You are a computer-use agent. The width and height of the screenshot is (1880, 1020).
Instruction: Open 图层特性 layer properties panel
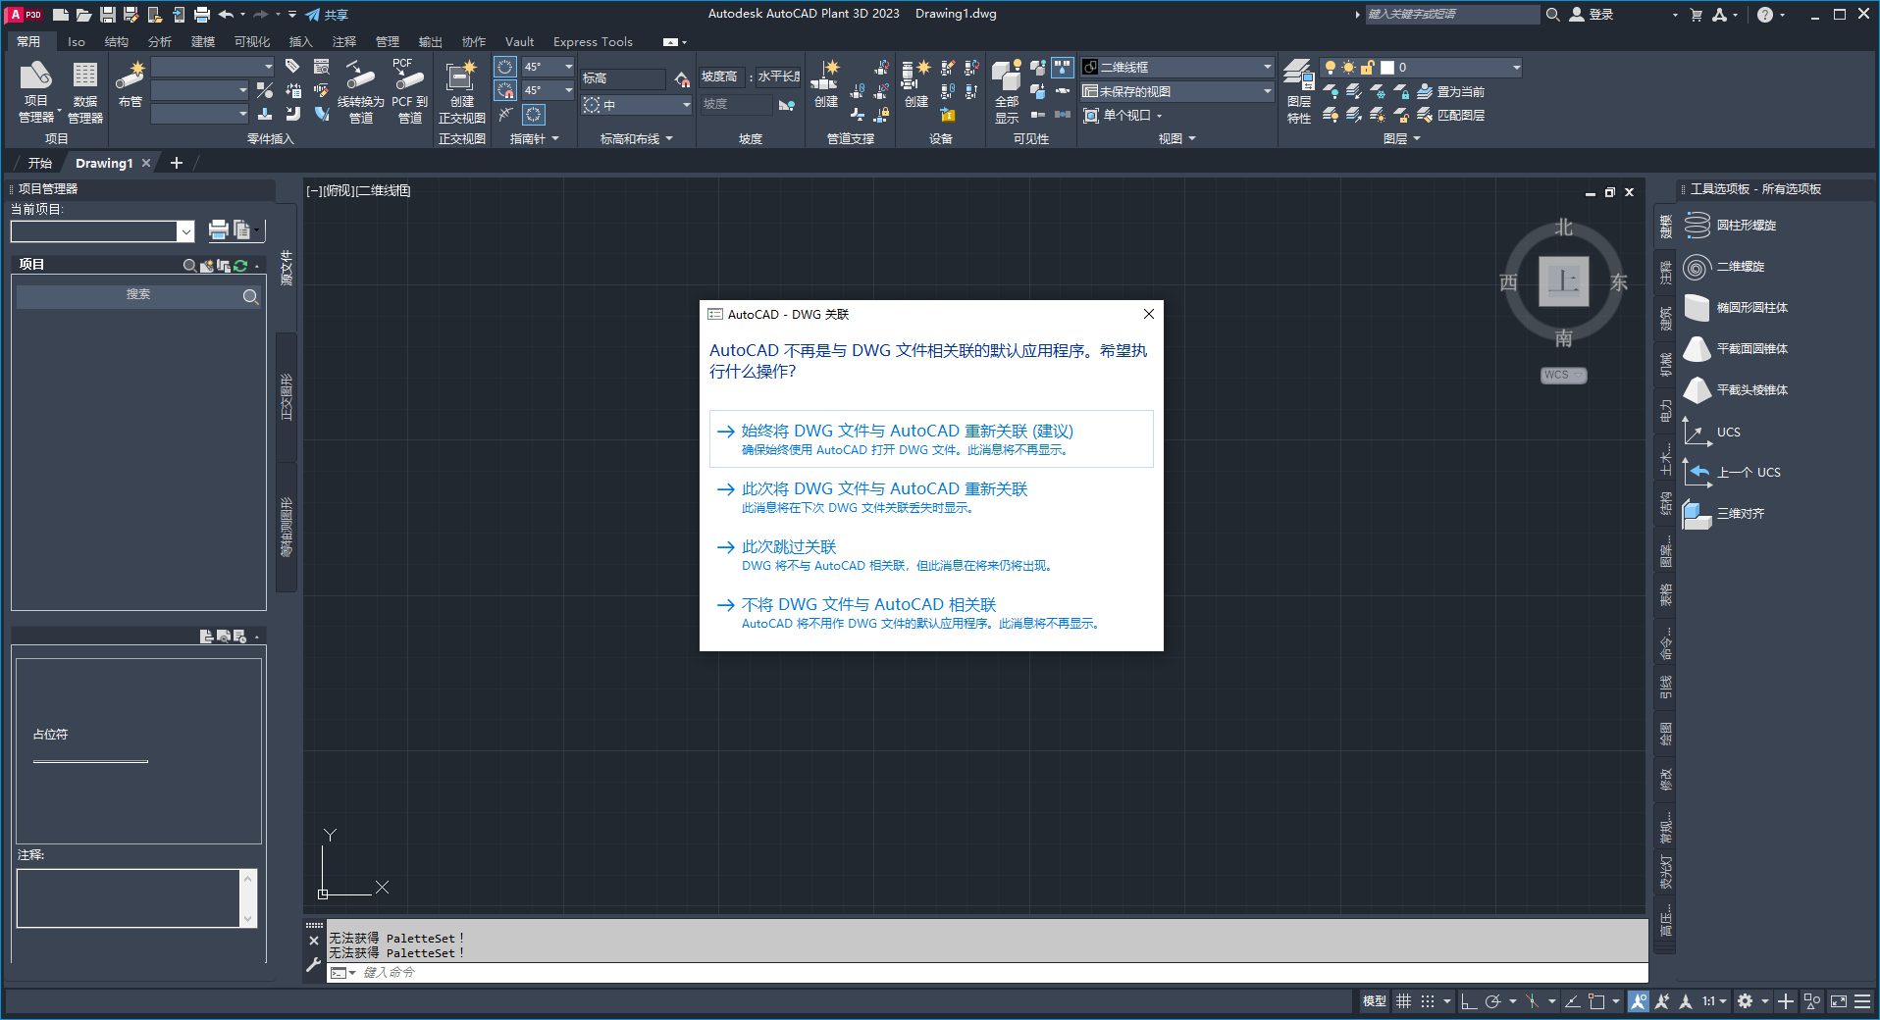tap(1299, 90)
